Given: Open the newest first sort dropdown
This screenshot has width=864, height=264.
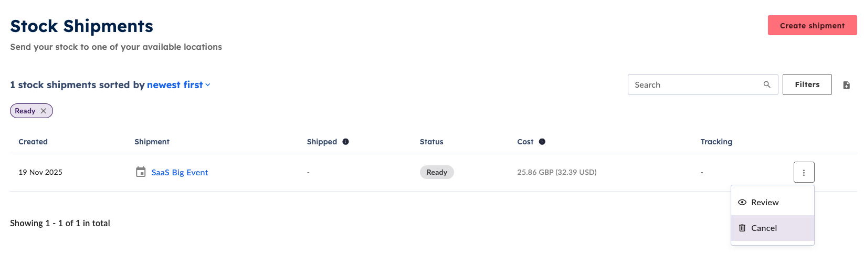Looking at the screenshot, I should (175, 85).
